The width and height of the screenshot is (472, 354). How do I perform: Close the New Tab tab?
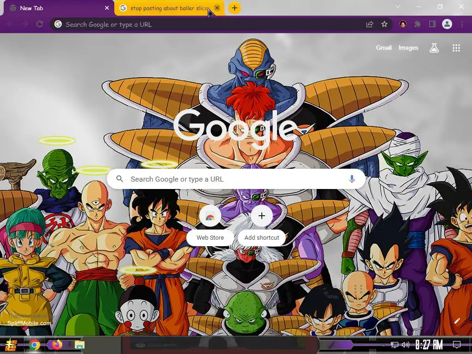click(107, 8)
